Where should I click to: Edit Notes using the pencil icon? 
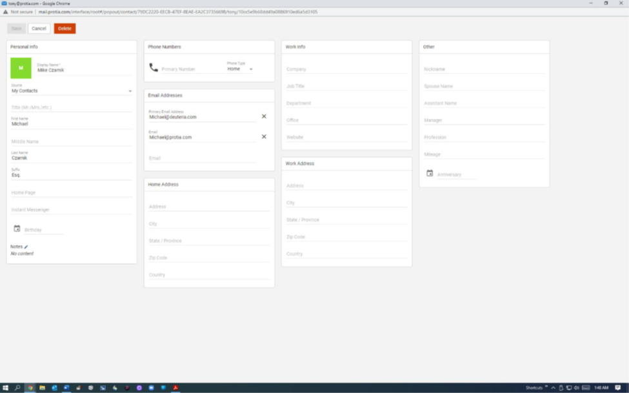pos(26,247)
